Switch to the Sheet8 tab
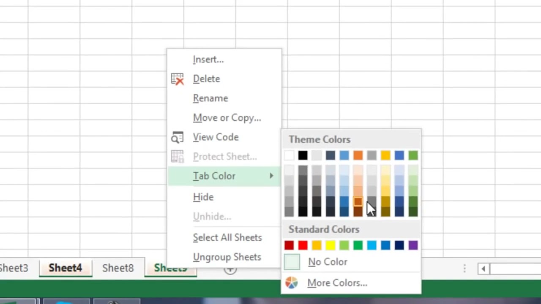 (118, 268)
